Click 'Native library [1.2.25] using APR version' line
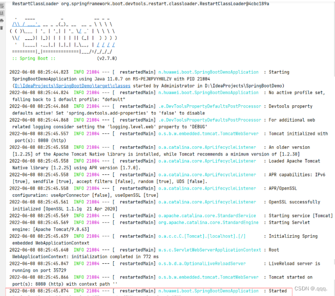 (x=76, y=168)
